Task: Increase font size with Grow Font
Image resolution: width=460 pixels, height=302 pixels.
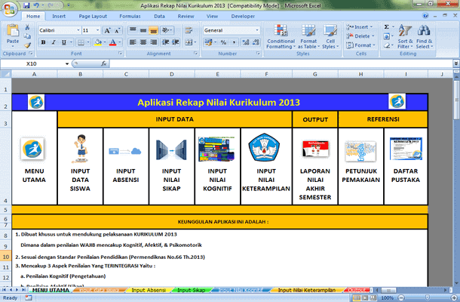Action: 107,30
